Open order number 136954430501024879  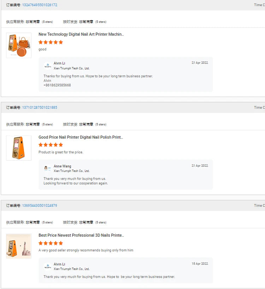point(40,205)
